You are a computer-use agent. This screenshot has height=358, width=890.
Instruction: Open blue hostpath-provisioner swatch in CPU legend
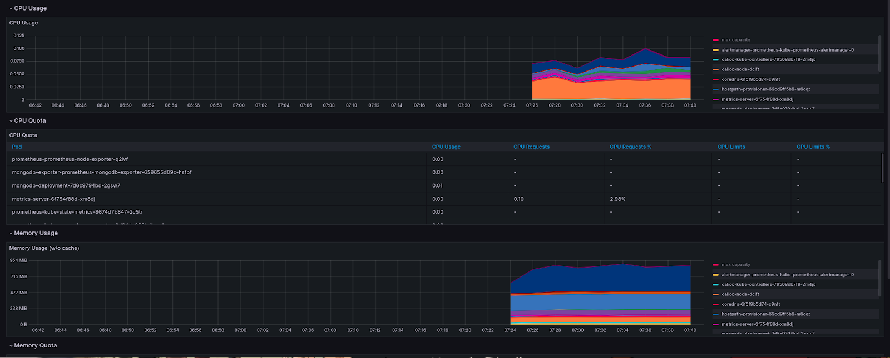click(x=715, y=89)
